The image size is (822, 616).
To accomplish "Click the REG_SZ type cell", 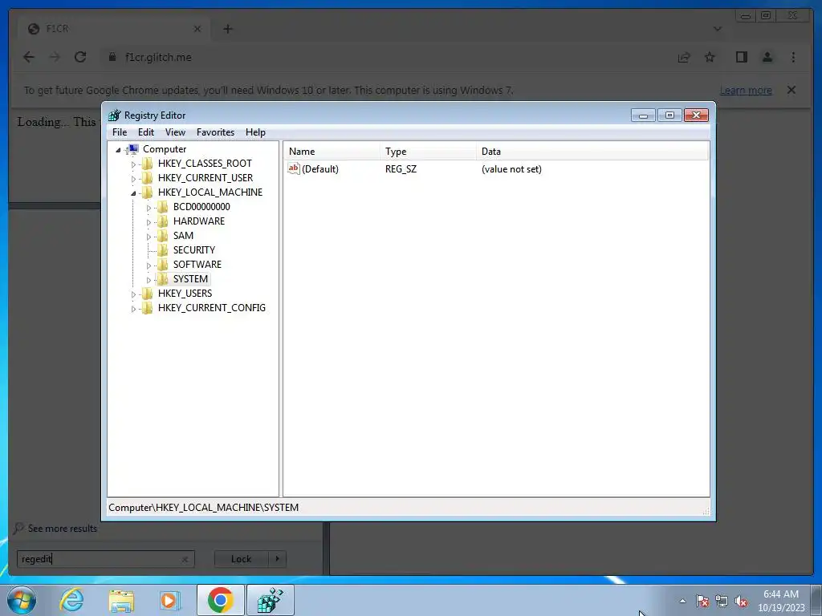I will (401, 169).
